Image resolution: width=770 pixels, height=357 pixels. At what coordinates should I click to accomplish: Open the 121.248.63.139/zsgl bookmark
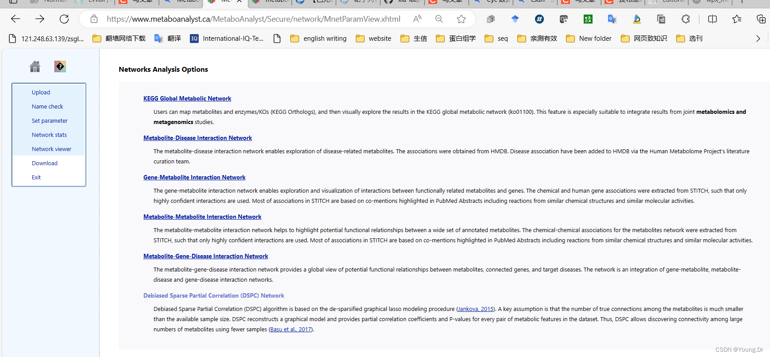(x=46, y=39)
